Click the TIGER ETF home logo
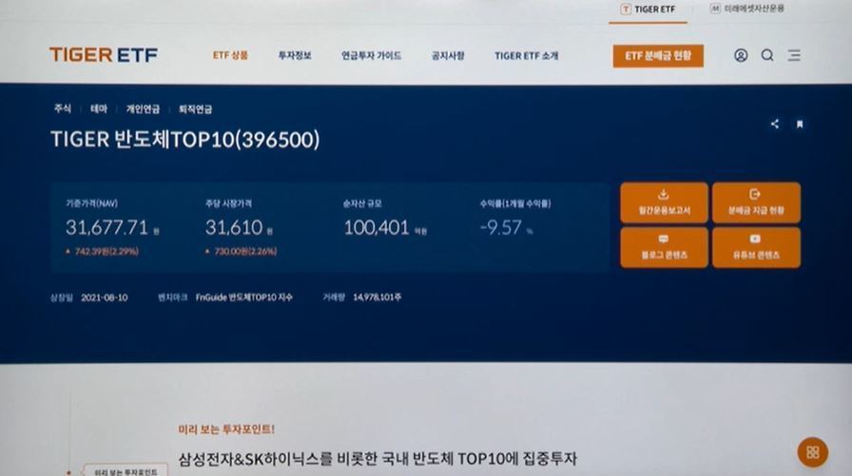The width and height of the screenshot is (852, 476). (x=104, y=55)
